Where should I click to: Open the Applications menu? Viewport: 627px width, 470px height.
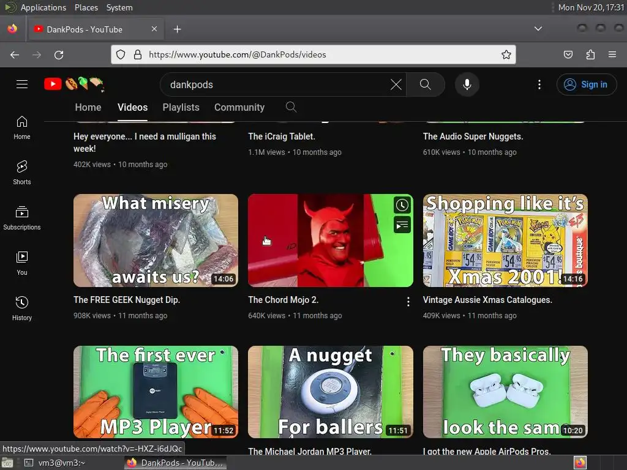(x=43, y=7)
